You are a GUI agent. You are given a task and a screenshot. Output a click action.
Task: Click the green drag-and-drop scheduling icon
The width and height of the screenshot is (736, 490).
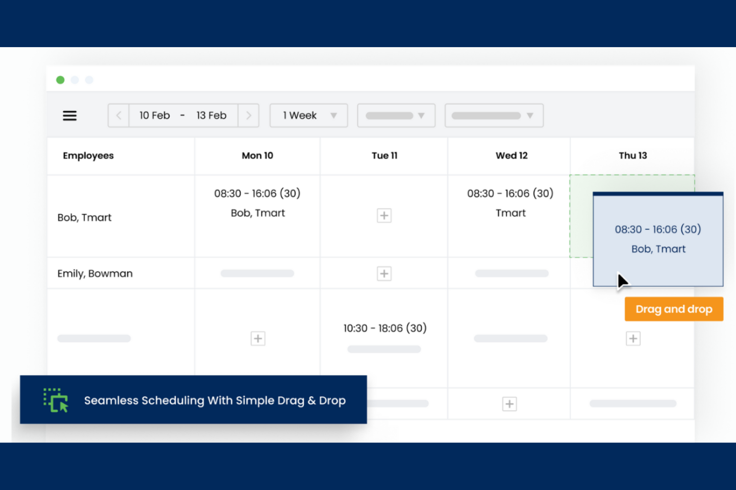pyautogui.click(x=55, y=400)
